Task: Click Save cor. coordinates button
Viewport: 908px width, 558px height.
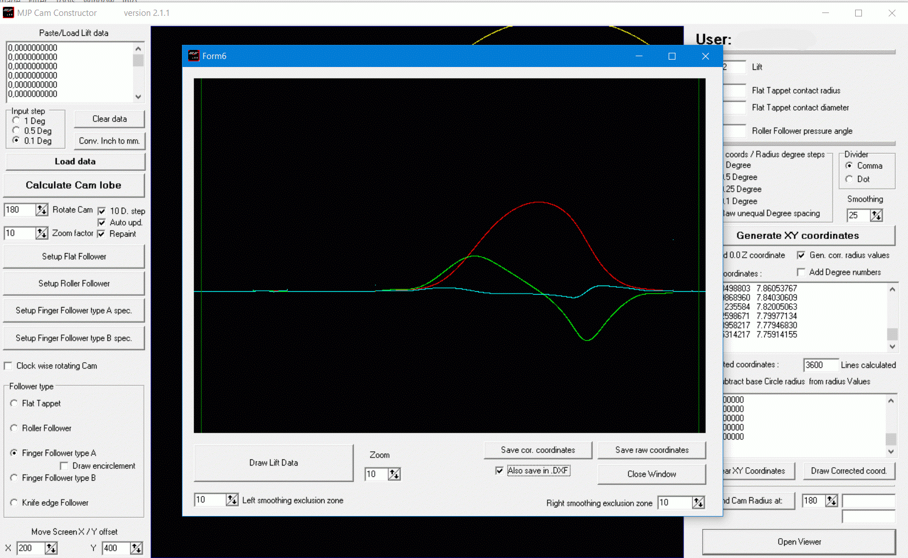Action: (537, 450)
